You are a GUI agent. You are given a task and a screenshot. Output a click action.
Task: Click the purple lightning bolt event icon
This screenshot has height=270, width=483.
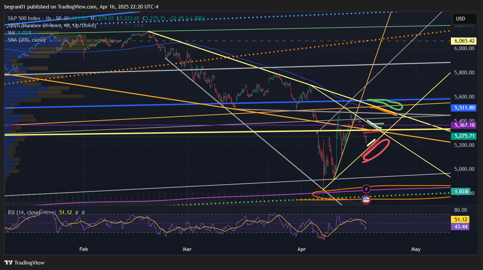(366, 189)
